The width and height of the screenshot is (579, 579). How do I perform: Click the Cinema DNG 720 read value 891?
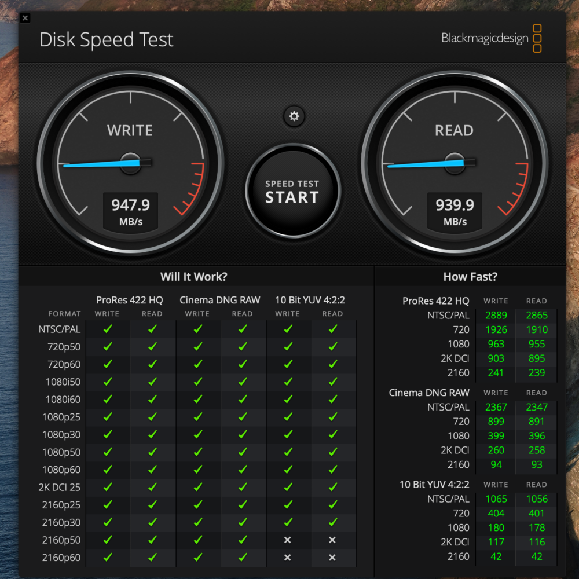pyautogui.click(x=537, y=422)
